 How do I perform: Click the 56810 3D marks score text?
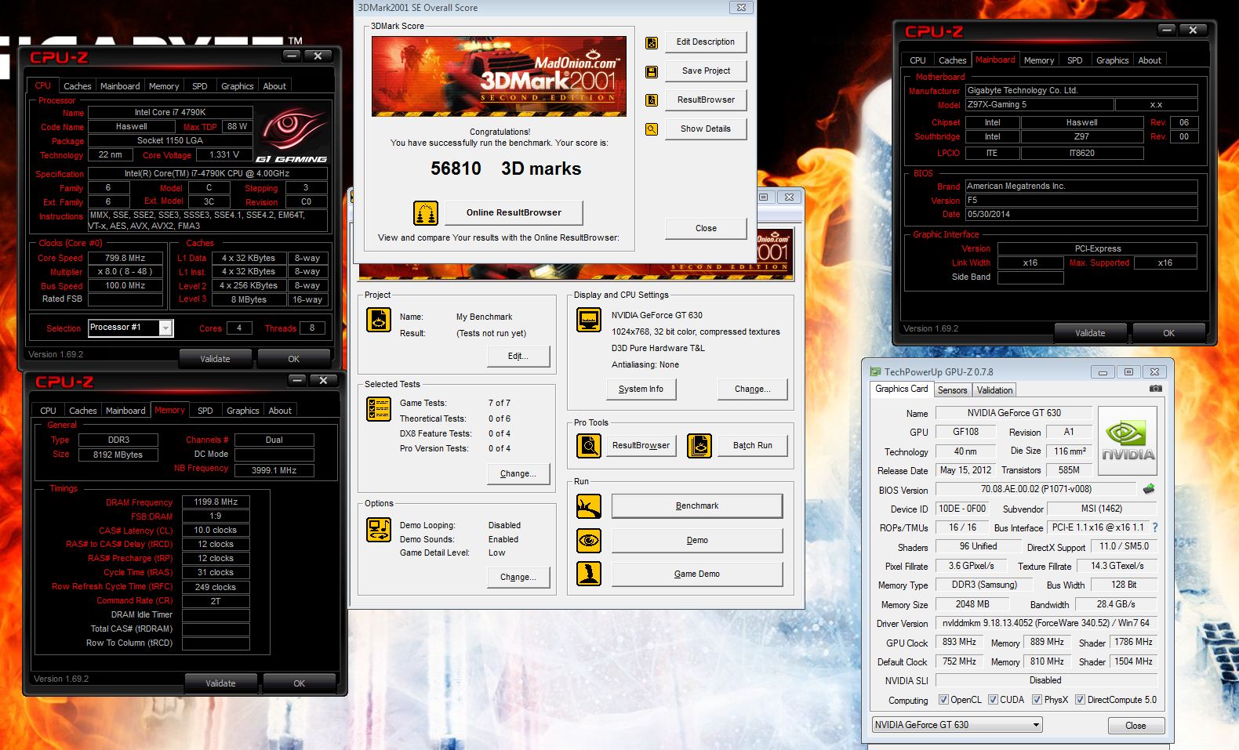click(x=506, y=168)
